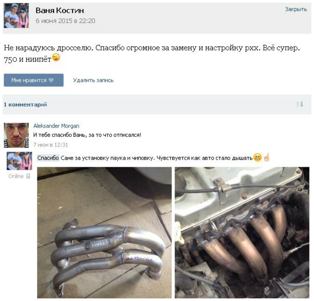Open Ваня Костин's avatar photo
Screen dimensions: 314x301
point(16,16)
